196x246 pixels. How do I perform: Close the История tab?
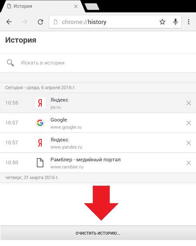[x=76, y=6]
